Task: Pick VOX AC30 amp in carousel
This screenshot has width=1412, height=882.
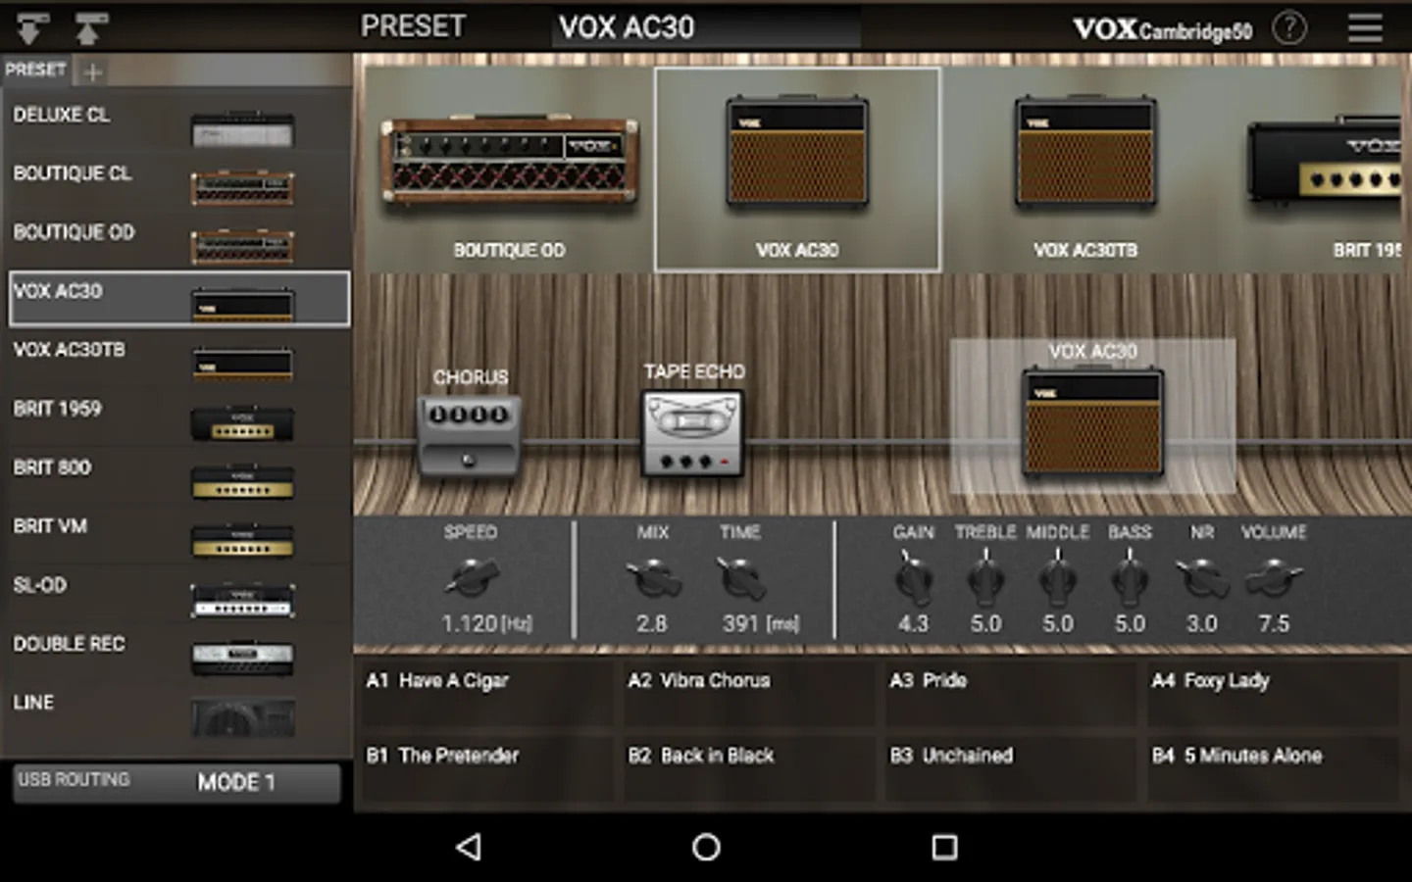Action: point(797,169)
